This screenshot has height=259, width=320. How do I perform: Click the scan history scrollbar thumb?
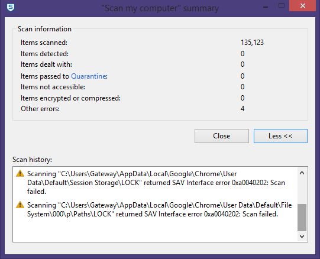pos(302,218)
